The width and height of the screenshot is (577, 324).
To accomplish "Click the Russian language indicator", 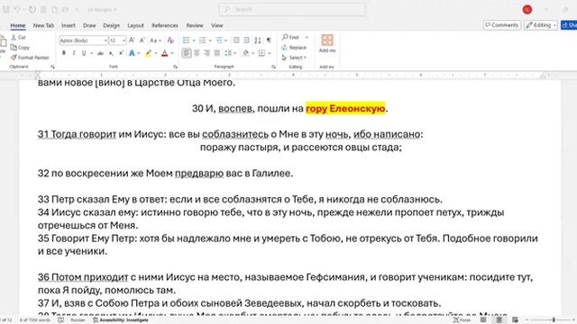I will [x=78, y=320].
